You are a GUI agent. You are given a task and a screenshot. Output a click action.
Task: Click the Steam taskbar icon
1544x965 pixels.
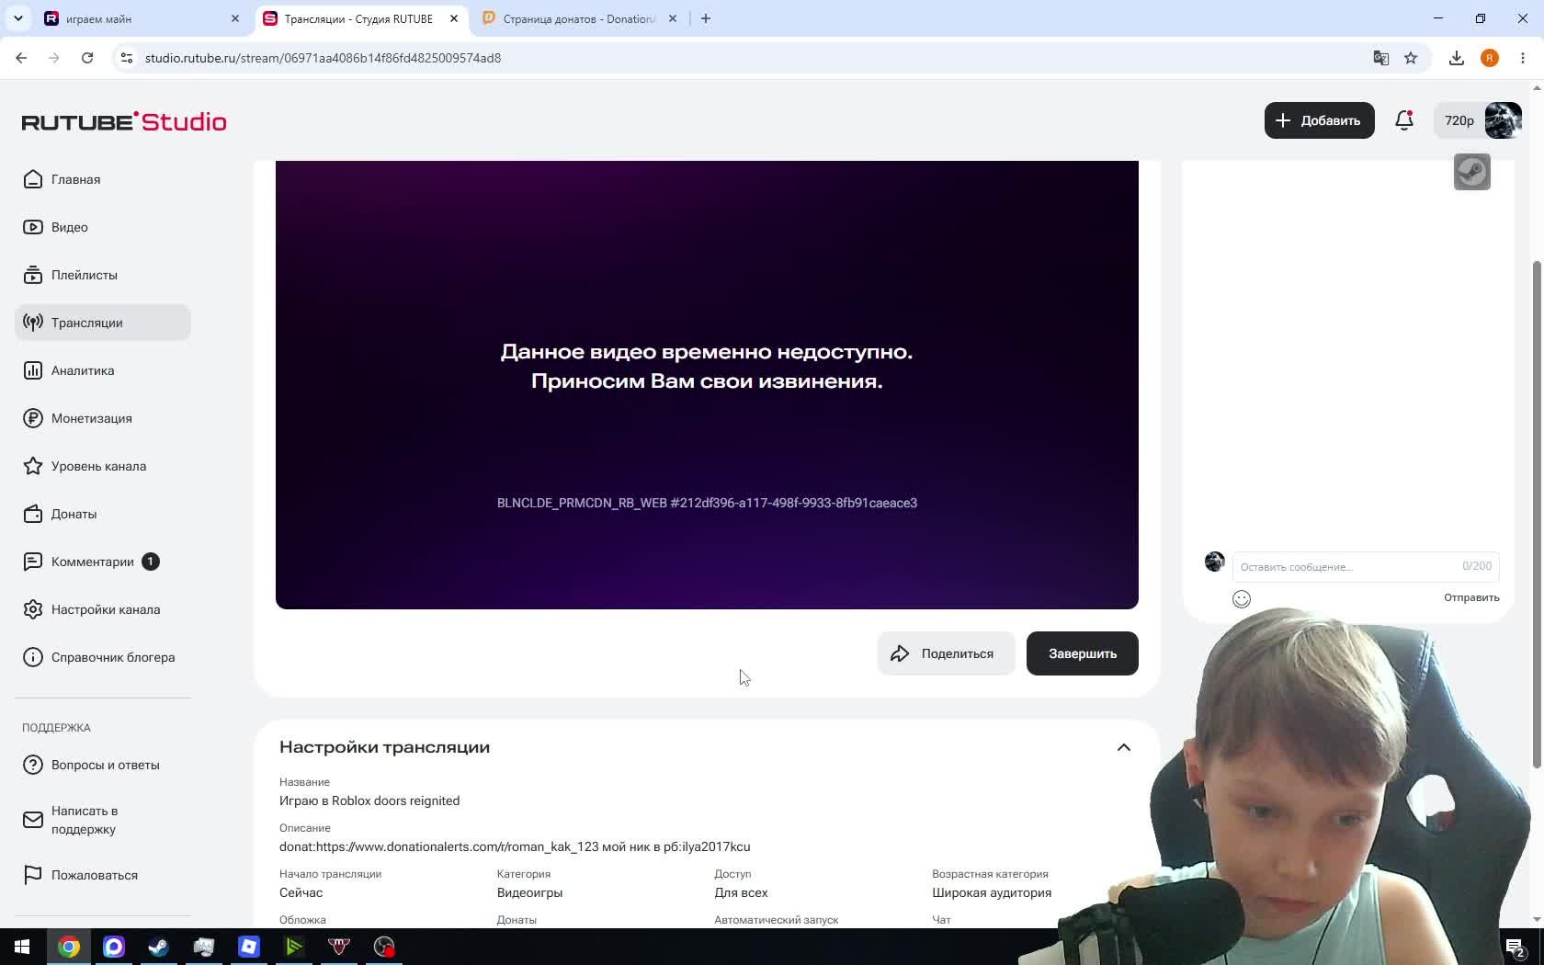coord(159,947)
